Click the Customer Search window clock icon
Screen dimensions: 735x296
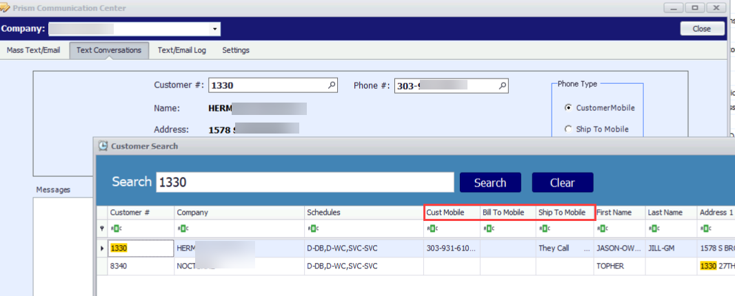103,146
